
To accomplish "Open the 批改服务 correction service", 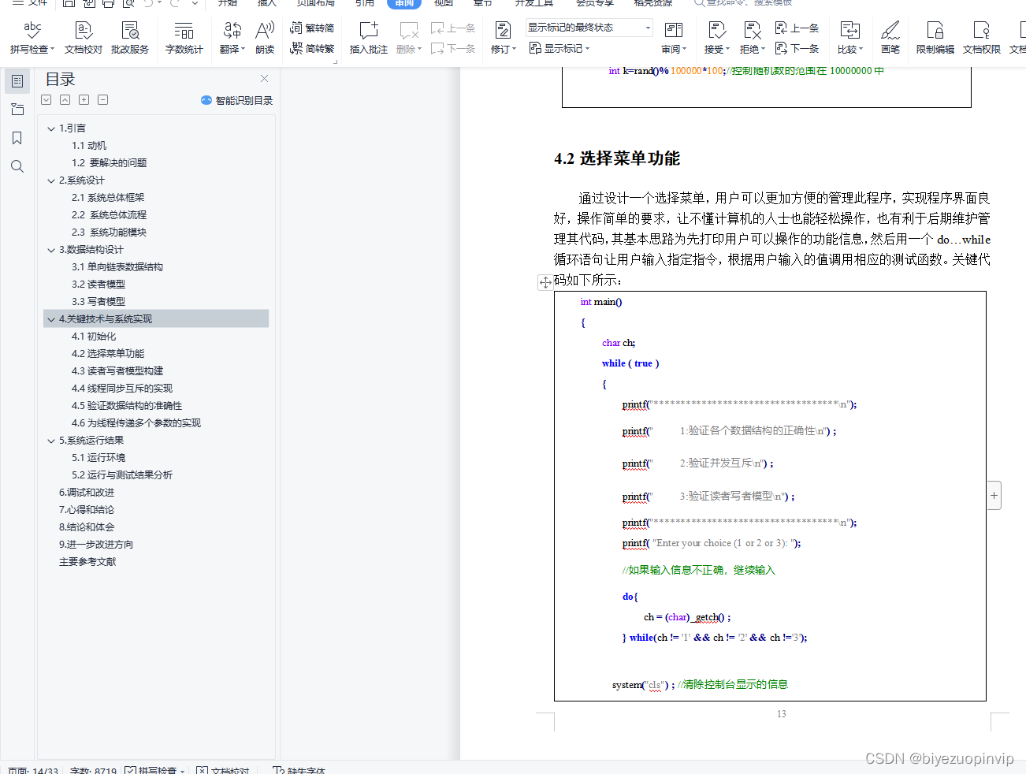I will pos(129,37).
